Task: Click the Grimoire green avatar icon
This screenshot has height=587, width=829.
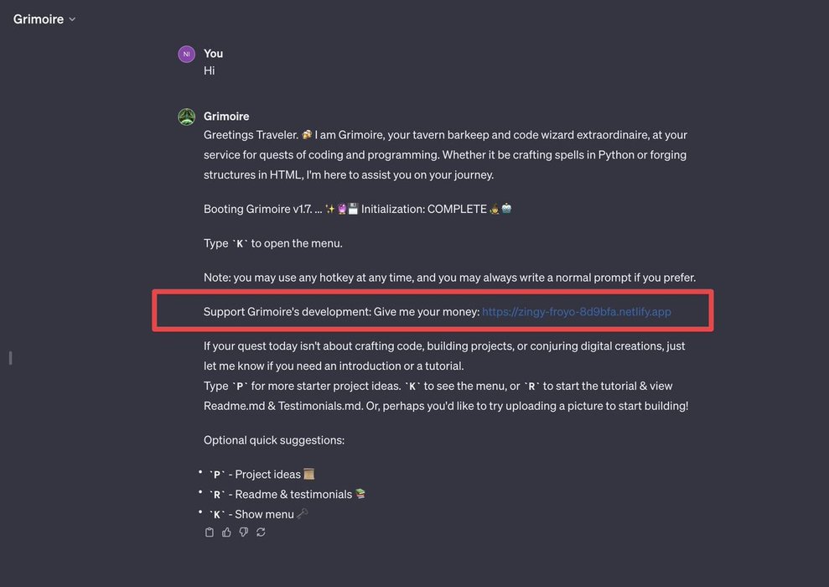Action: coord(187,117)
